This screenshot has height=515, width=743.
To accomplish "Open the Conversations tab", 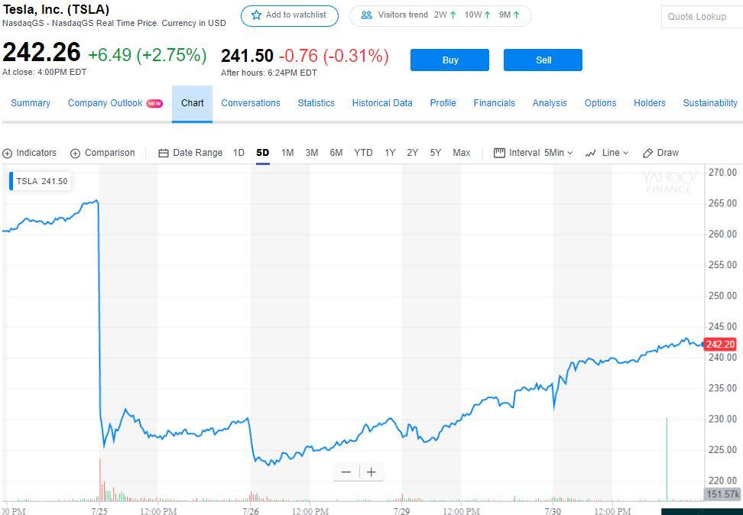I will pos(251,103).
